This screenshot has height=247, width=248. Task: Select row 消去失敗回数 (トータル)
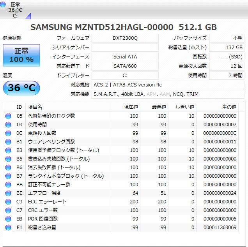coord(121,168)
